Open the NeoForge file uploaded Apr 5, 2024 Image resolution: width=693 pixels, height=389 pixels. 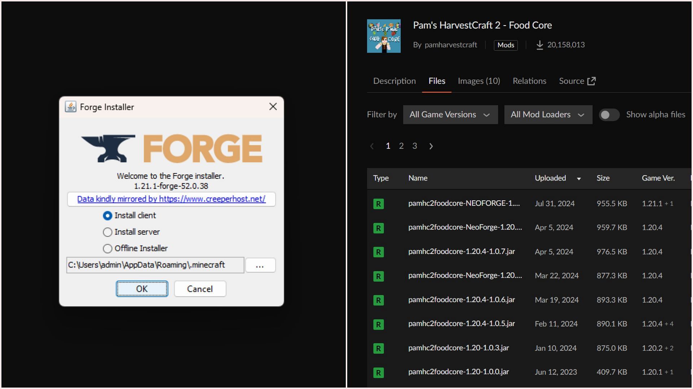(465, 228)
